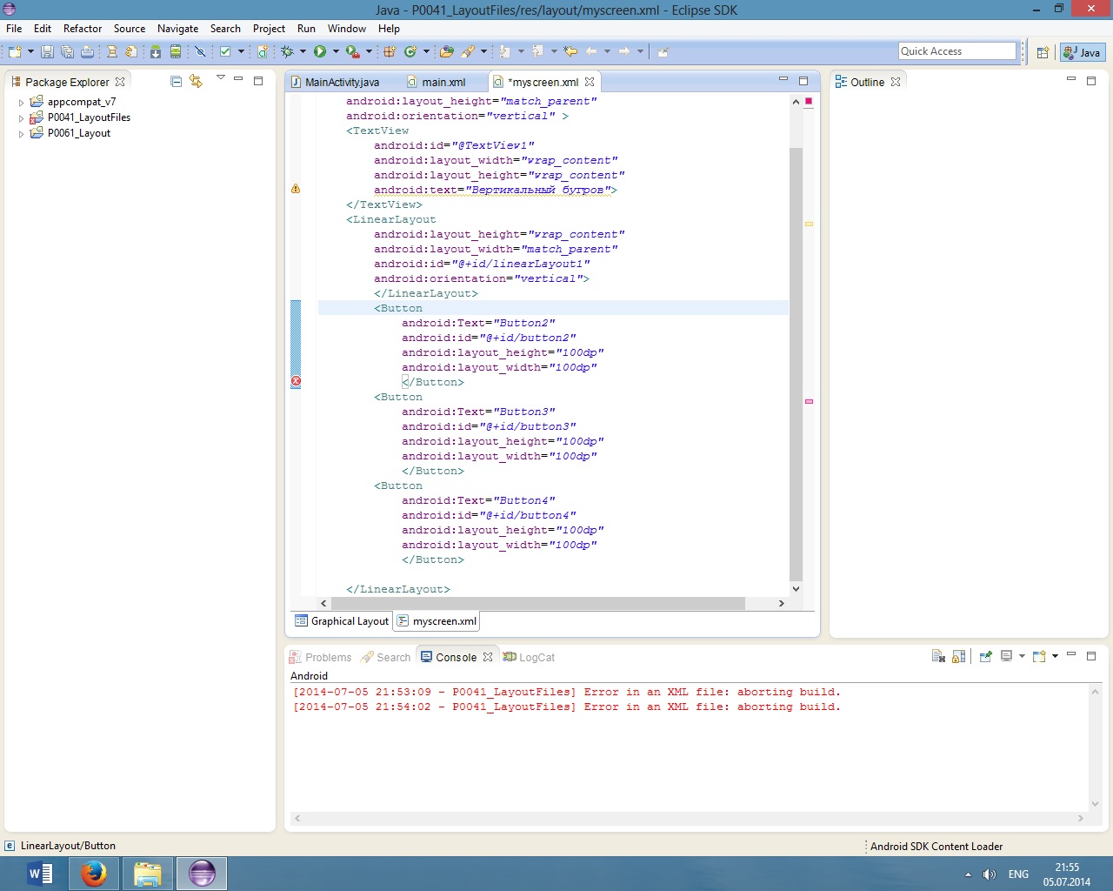1113x891 pixels.
Task: Select the Java perspective button
Action: (x=1083, y=52)
